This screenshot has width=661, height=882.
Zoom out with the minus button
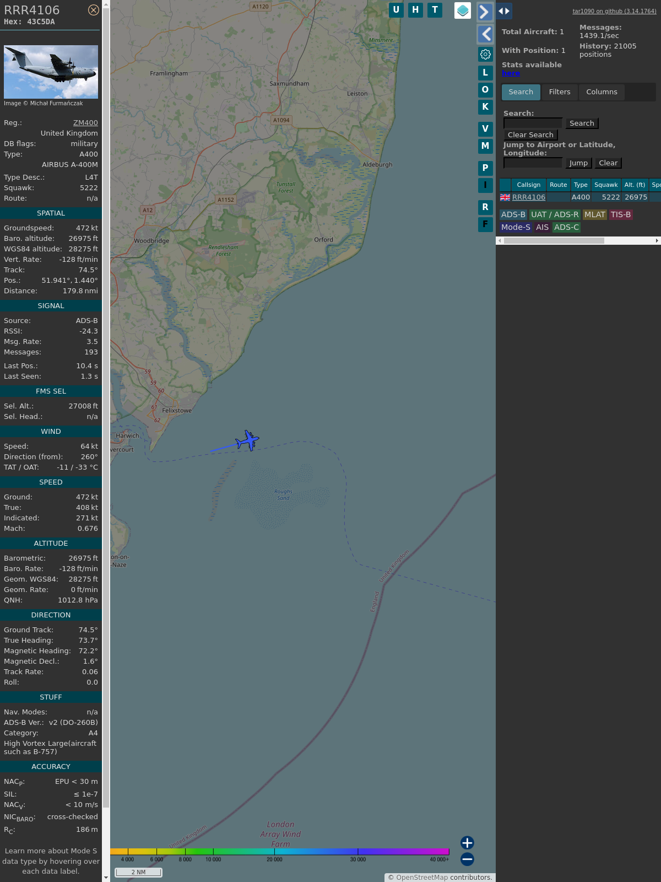tap(467, 859)
